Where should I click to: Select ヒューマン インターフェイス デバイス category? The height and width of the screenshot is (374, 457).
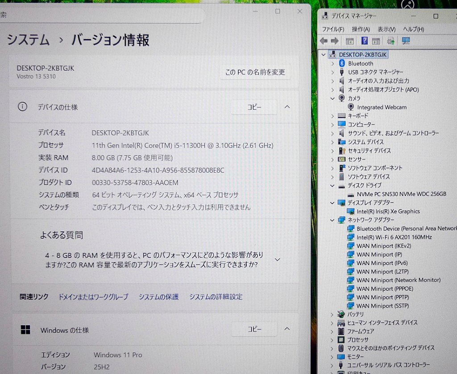(x=382, y=322)
